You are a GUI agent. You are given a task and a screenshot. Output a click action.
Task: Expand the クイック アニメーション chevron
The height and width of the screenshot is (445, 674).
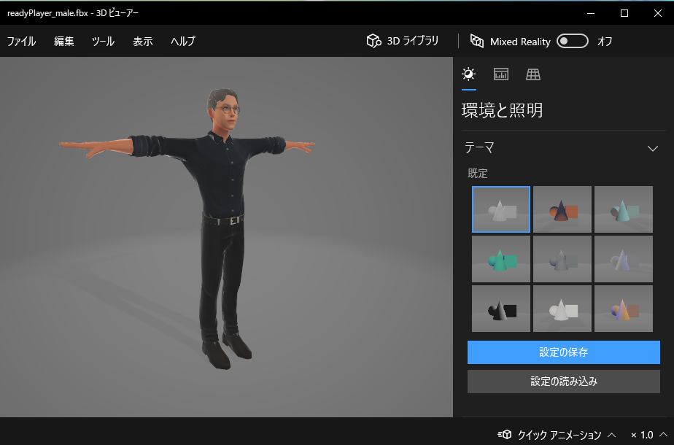point(611,435)
